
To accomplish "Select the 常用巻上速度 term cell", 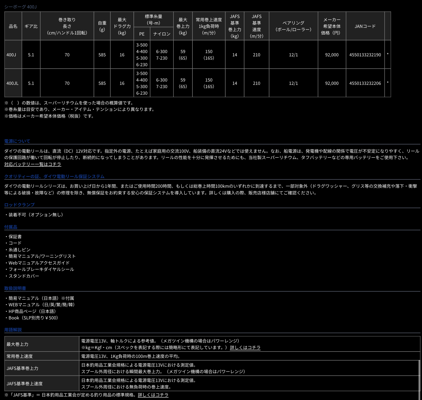I will 20,356.
